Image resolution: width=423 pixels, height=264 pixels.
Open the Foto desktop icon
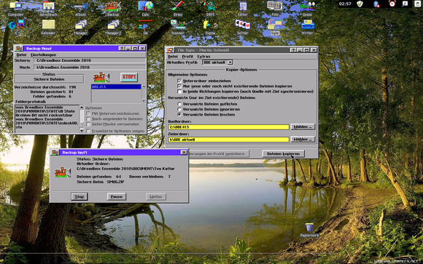275,8
